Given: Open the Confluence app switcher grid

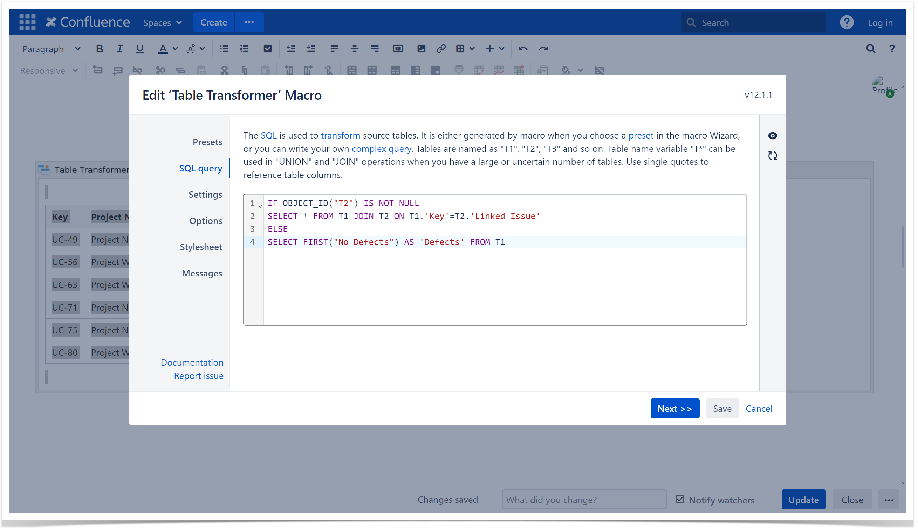Looking at the screenshot, I should click(27, 22).
